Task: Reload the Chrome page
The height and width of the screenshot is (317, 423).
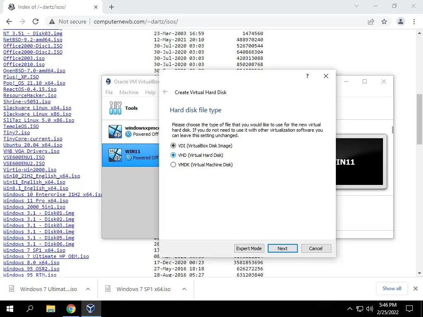Action: (36, 21)
